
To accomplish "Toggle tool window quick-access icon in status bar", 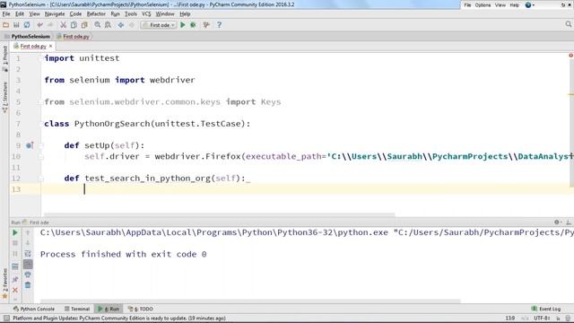I will (6, 319).
